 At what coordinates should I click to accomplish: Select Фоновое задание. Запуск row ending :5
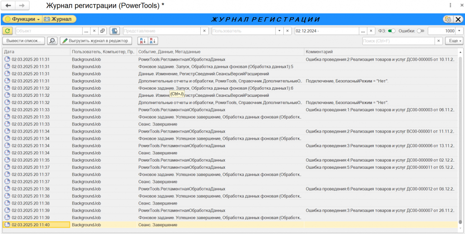pyautogui.click(x=230, y=67)
